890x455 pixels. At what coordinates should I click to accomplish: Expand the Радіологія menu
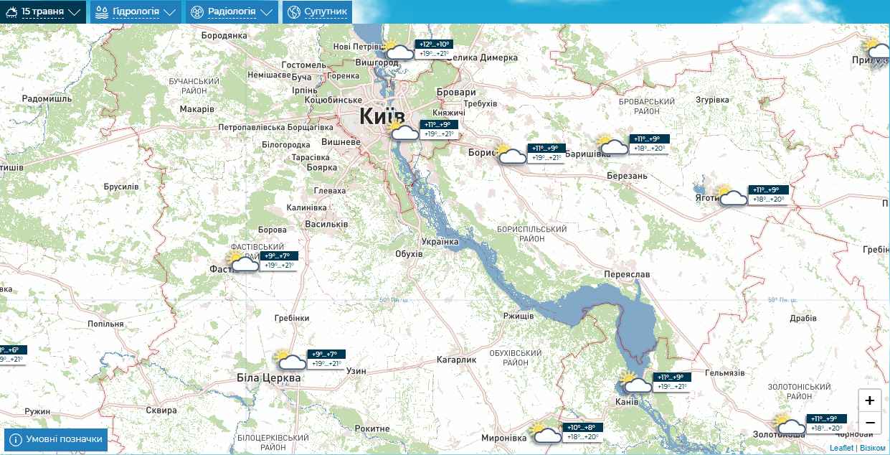point(232,11)
